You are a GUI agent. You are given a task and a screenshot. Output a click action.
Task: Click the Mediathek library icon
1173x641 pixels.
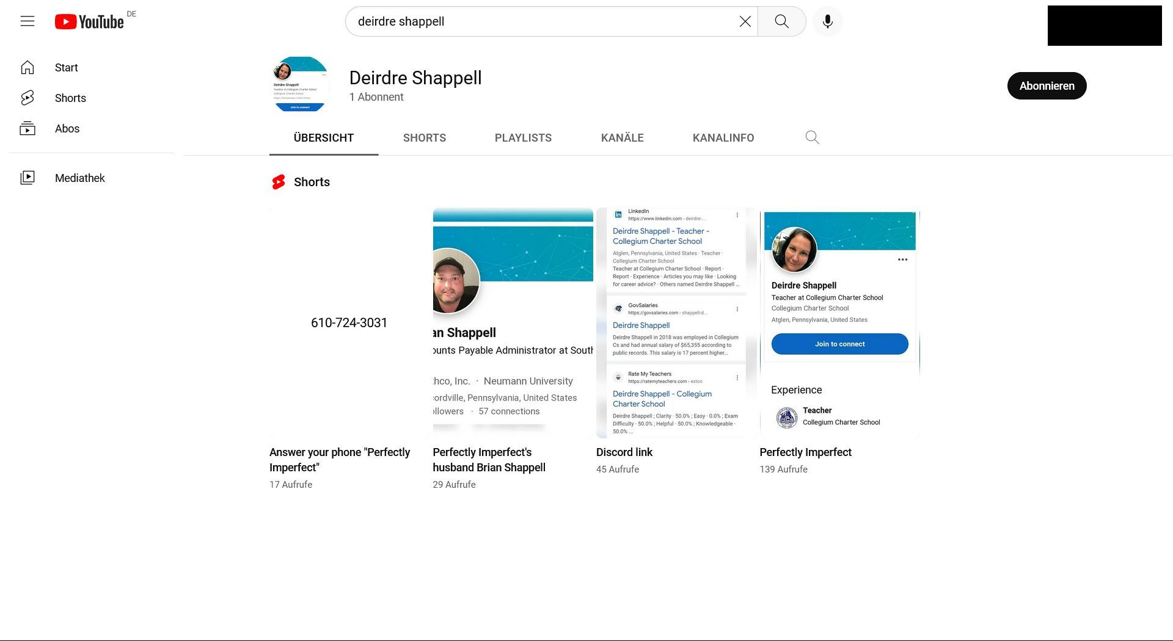pyautogui.click(x=27, y=178)
